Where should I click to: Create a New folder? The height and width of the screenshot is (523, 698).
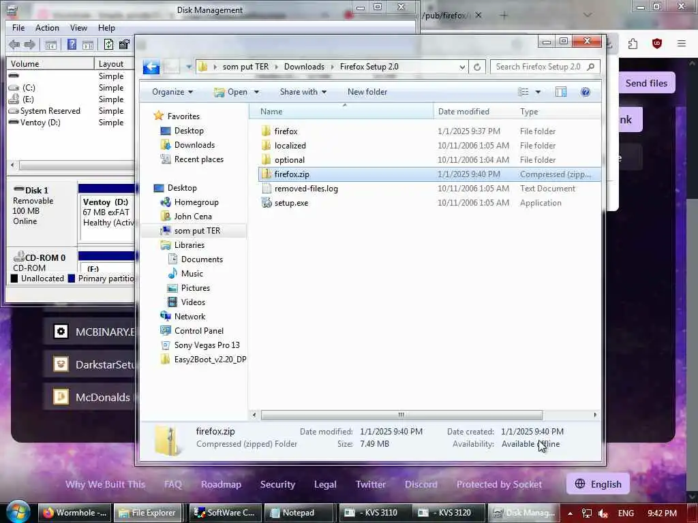pyautogui.click(x=367, y=92)
